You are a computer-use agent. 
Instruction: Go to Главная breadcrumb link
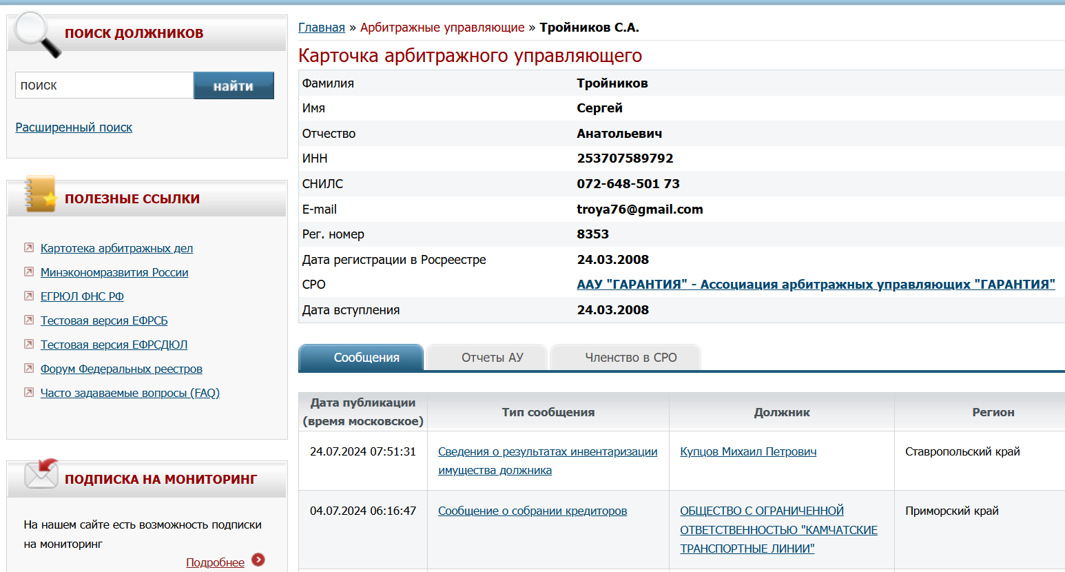(x=321, y=28)
